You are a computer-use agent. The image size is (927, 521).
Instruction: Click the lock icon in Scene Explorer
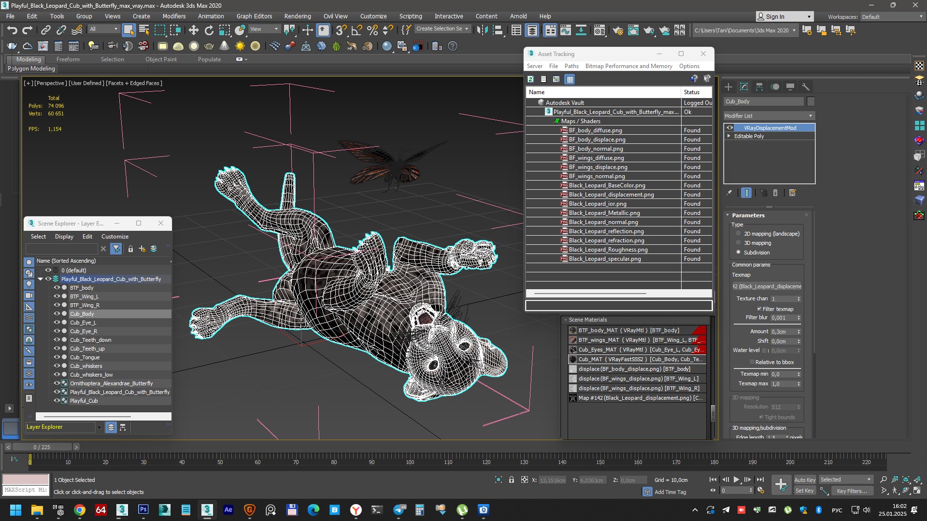coord(130,249)
